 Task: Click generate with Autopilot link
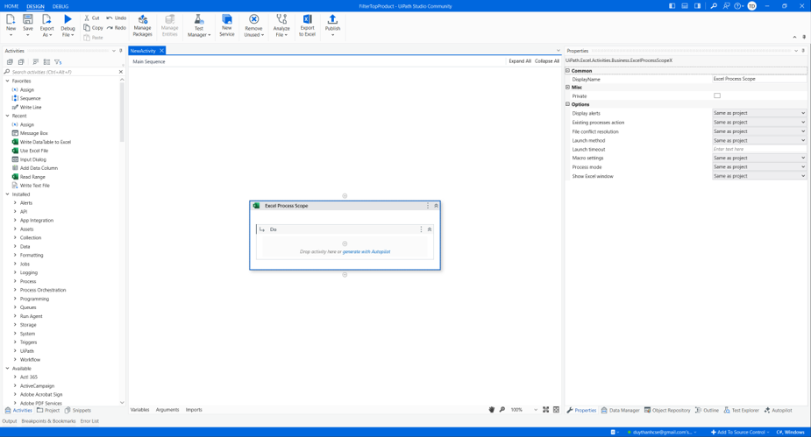[x=366, y=251]
